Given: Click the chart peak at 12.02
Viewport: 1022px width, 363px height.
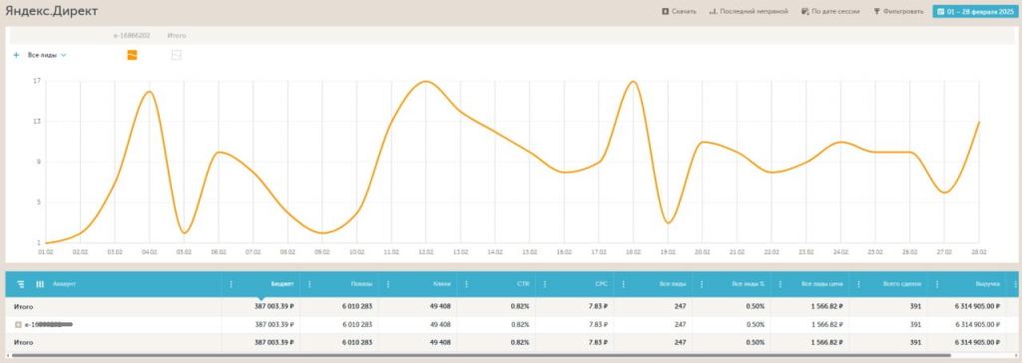Looking at the screenshot, I should 425,82.
